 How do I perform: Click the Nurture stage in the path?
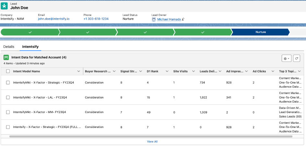click(x=260, y=32)
